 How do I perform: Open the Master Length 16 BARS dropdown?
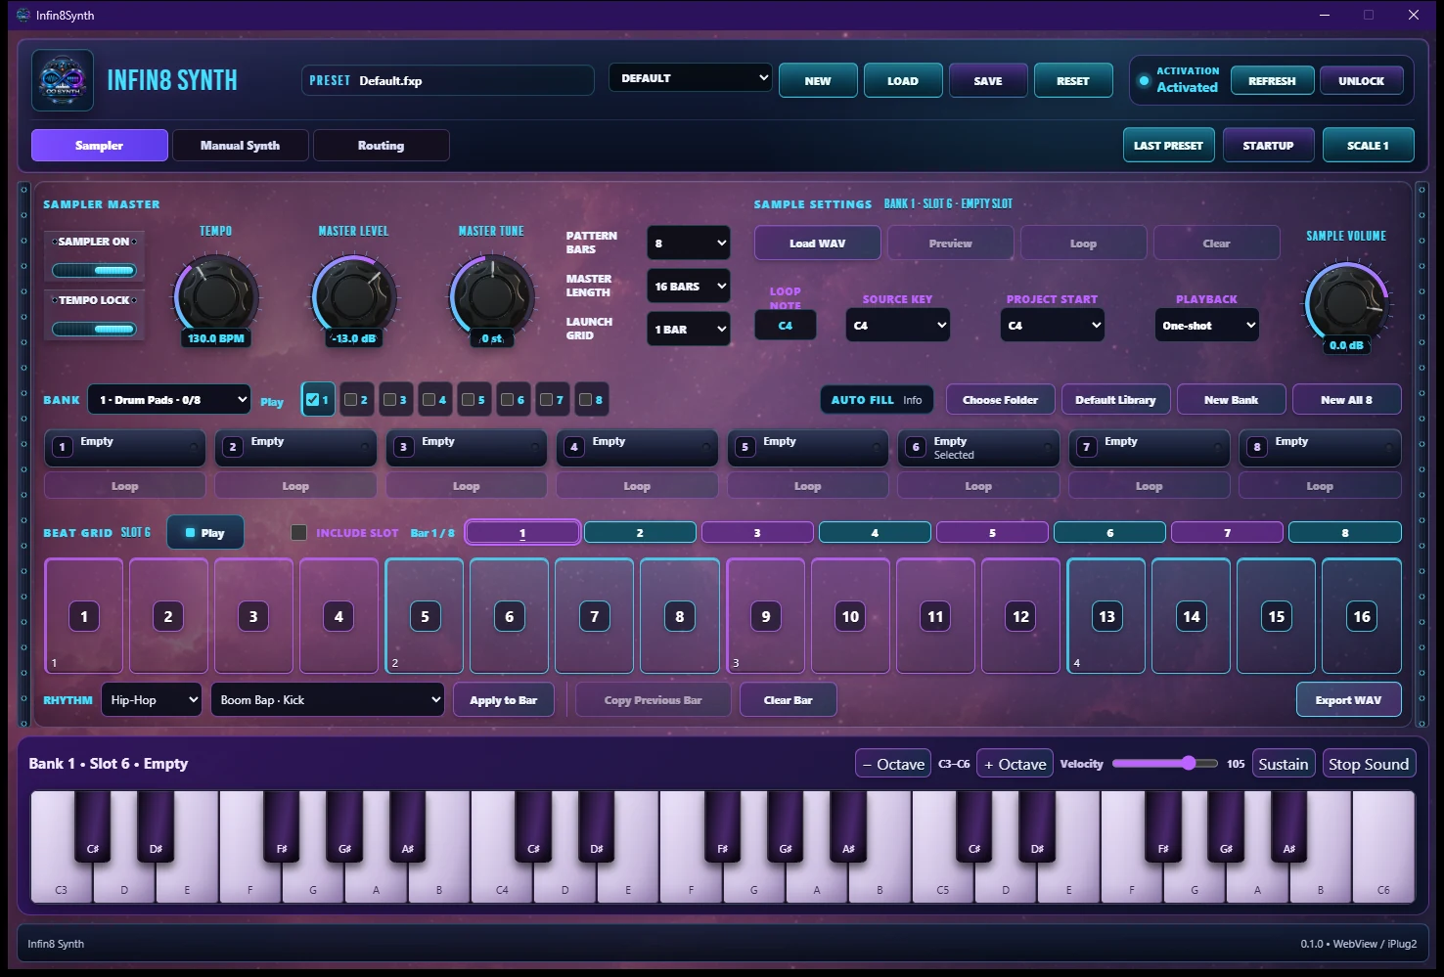click(689, 286)
